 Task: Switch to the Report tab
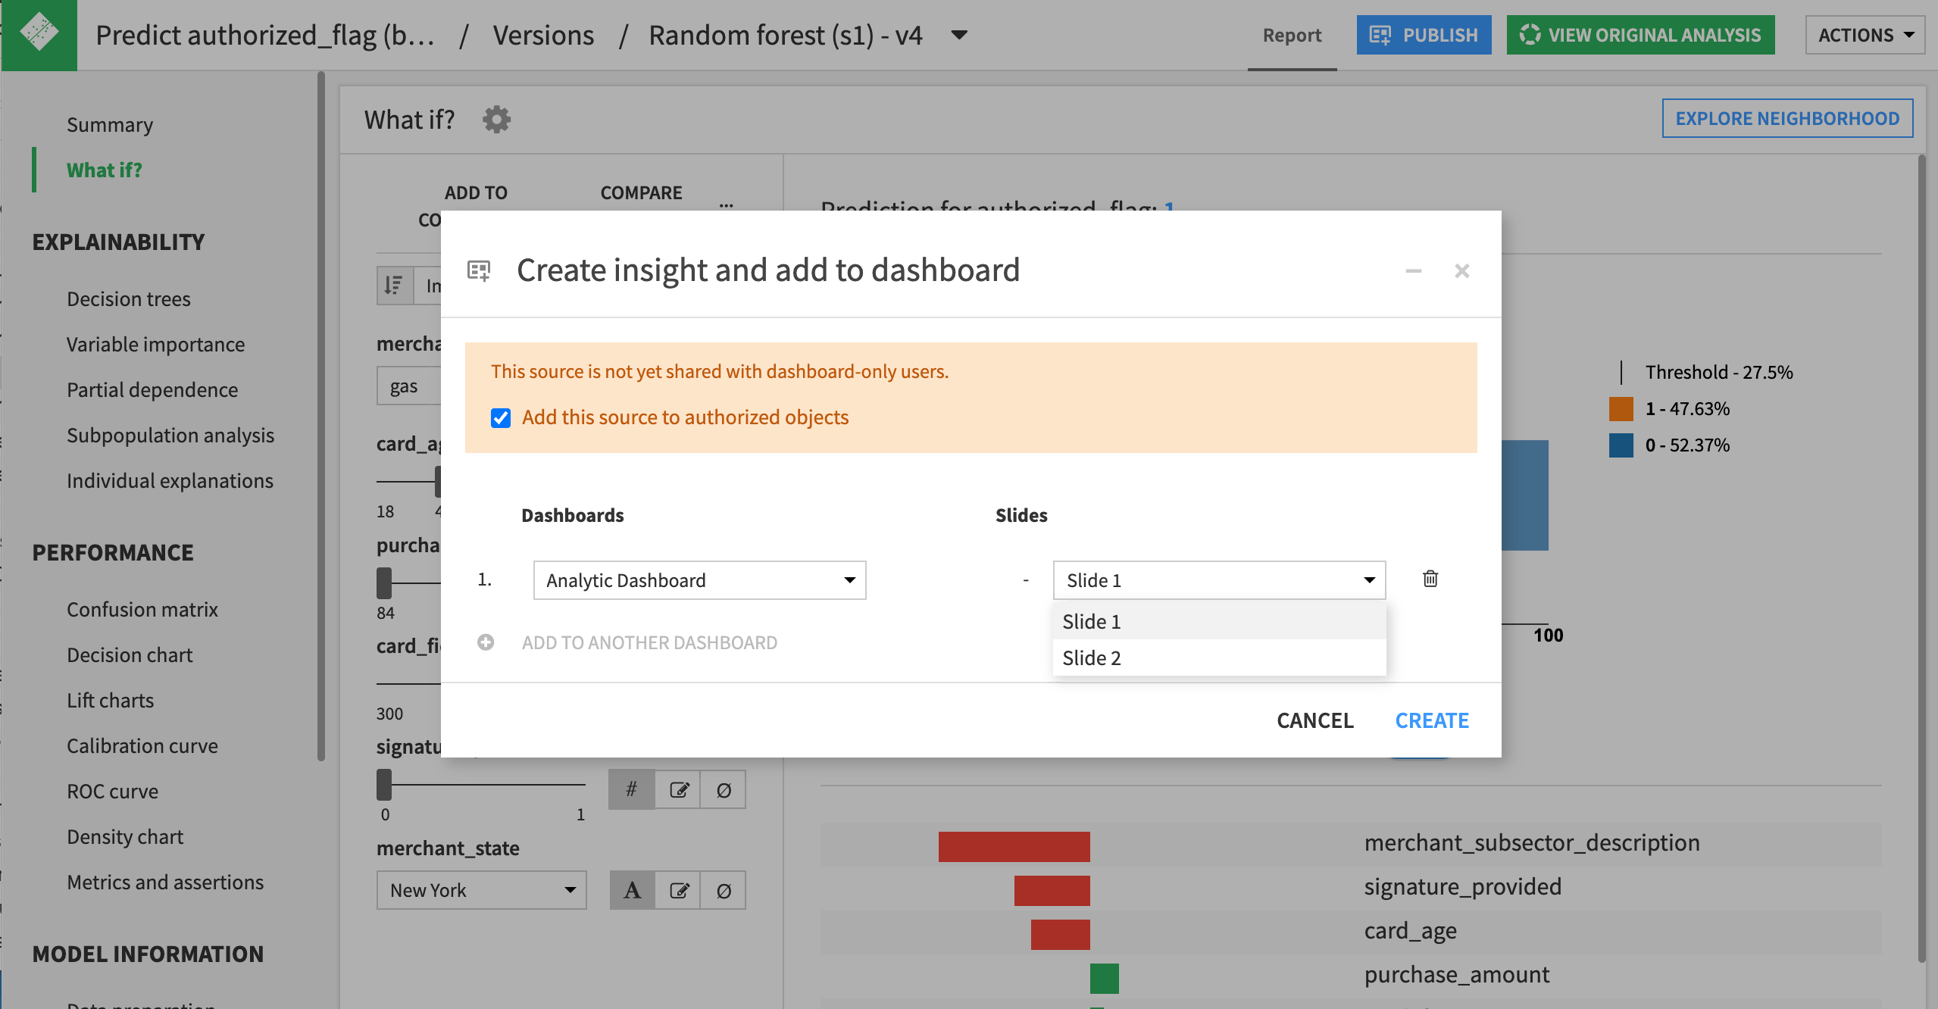pyautogui.click(x=1291, y=35)
